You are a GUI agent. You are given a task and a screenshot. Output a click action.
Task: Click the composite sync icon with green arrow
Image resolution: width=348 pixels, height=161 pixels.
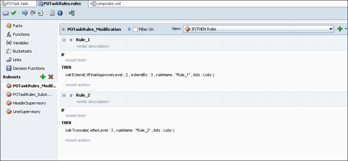(71, 13)
